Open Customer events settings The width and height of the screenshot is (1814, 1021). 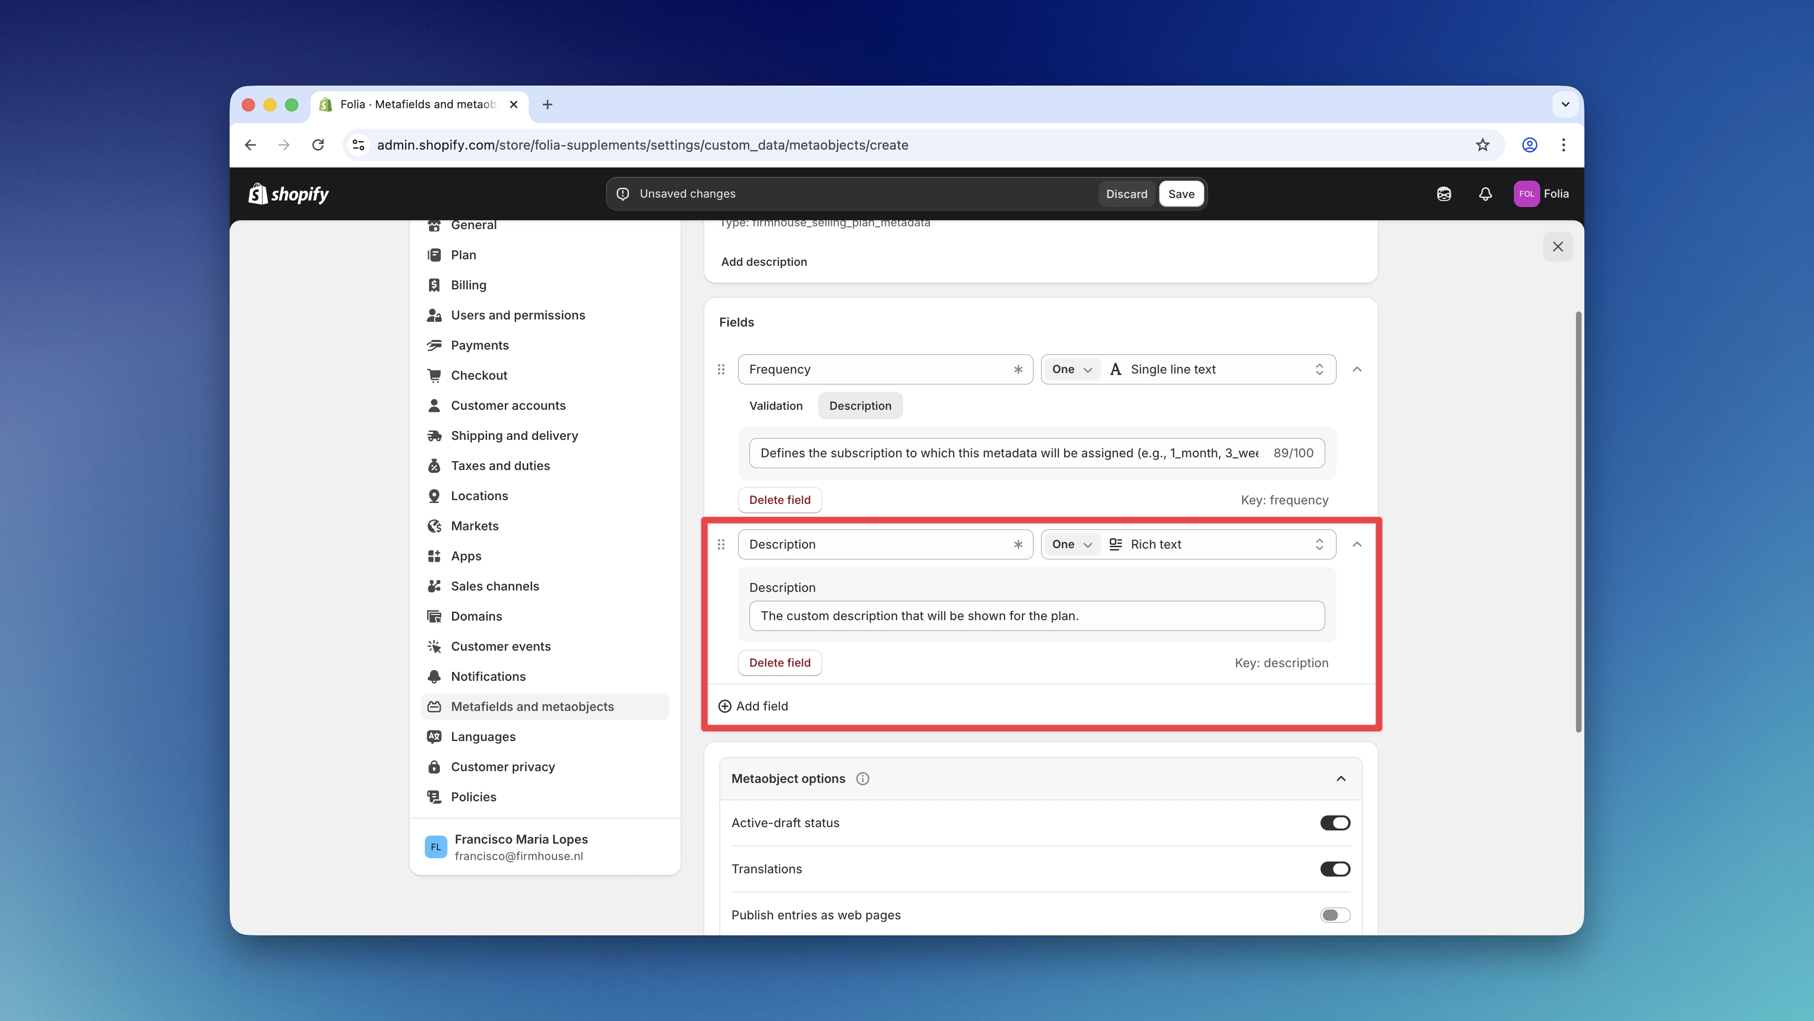coord(544,646)
